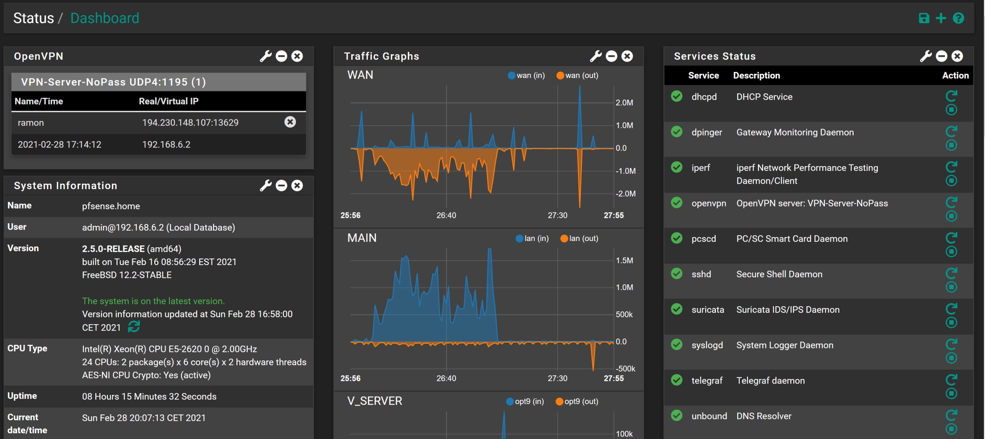Toggle lan (in) series in MAIN graph legend
This screenshot has width=985, height=439.
tap(532, 238)
